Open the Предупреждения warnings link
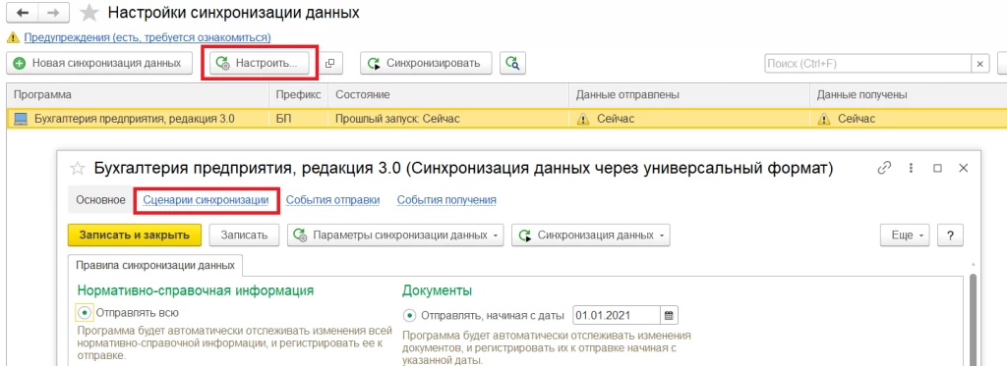 pyautogui.click(x=148, y=38)
